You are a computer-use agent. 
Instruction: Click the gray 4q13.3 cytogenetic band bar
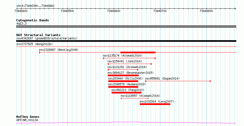[126, 27]
